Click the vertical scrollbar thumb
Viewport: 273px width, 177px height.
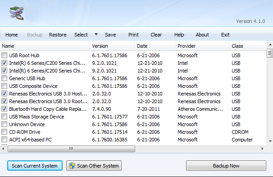tap(270, 53)
